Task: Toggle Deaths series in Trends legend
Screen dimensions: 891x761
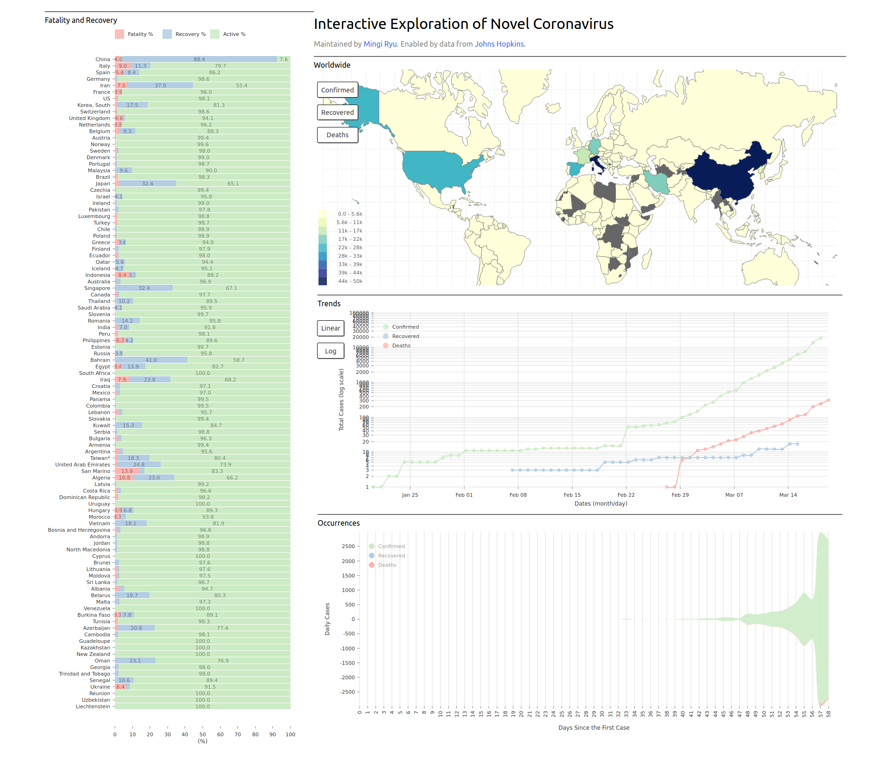Action: [396, 345]
